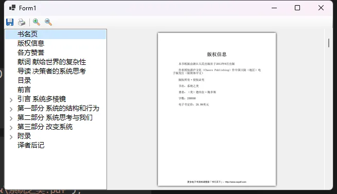The image size is (337, 194).
Task: Open 导读 决策者的系统思考 bookmark
Action: pos(51,71)
